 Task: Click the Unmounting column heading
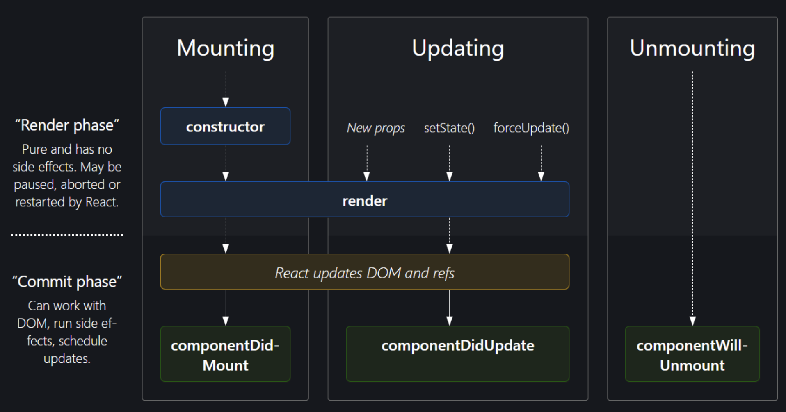692,48
